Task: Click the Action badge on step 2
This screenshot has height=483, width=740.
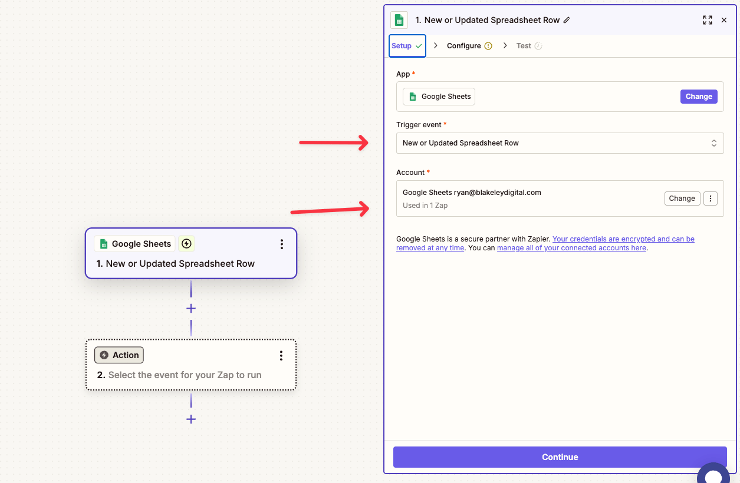Action: pos(119,355)
